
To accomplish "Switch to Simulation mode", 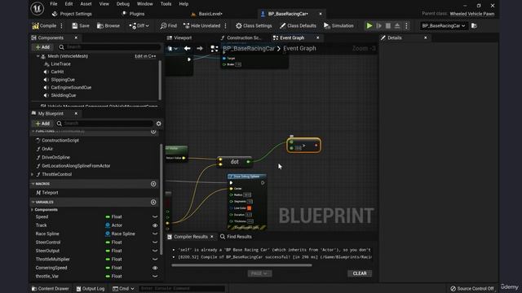I will click(338, 25).
